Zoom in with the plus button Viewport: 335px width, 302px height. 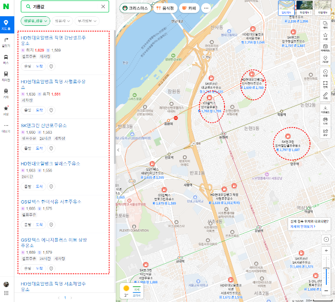326,250
